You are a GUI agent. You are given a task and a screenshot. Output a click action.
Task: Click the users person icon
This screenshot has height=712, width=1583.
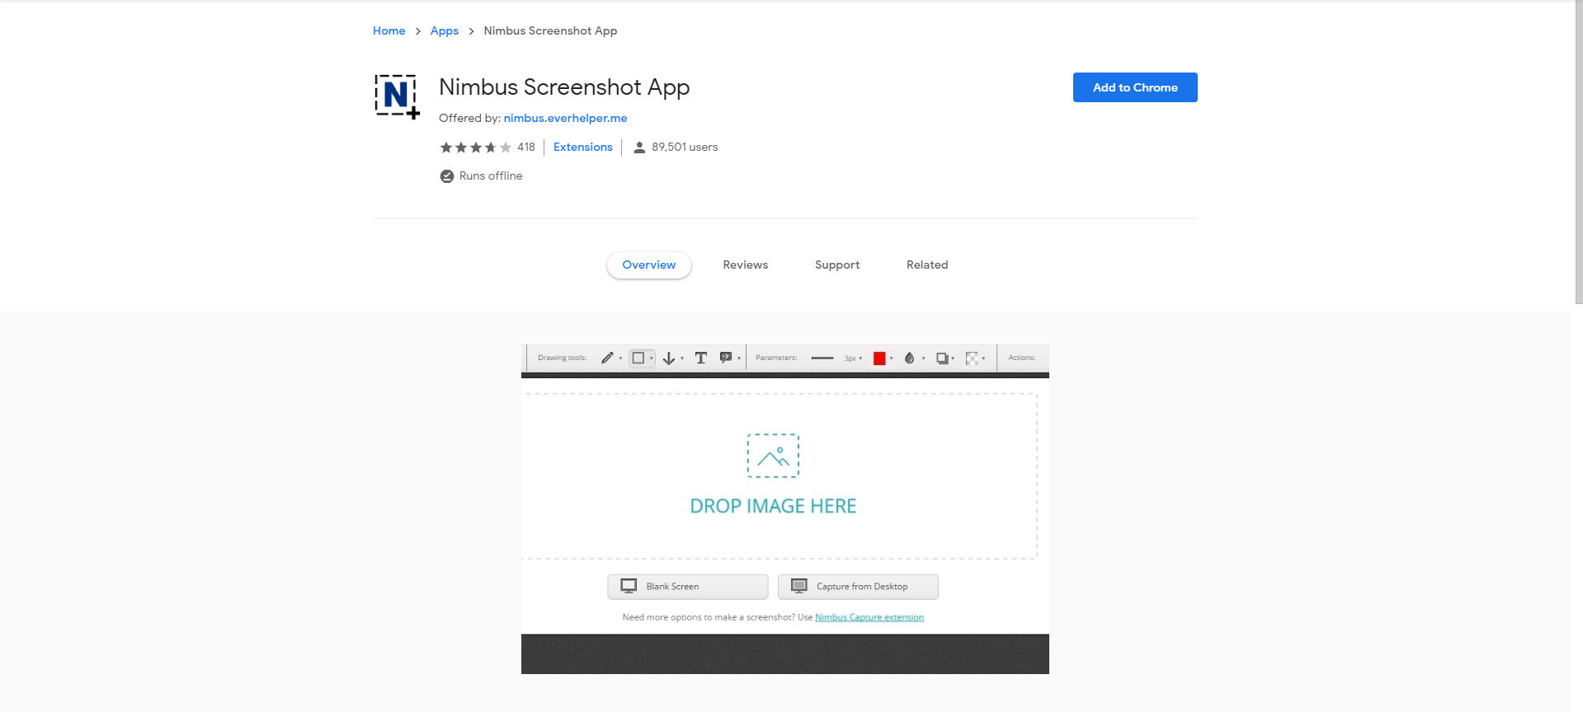(639, 148)
